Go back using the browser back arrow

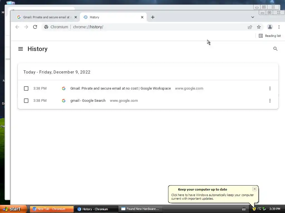[17, 27]
